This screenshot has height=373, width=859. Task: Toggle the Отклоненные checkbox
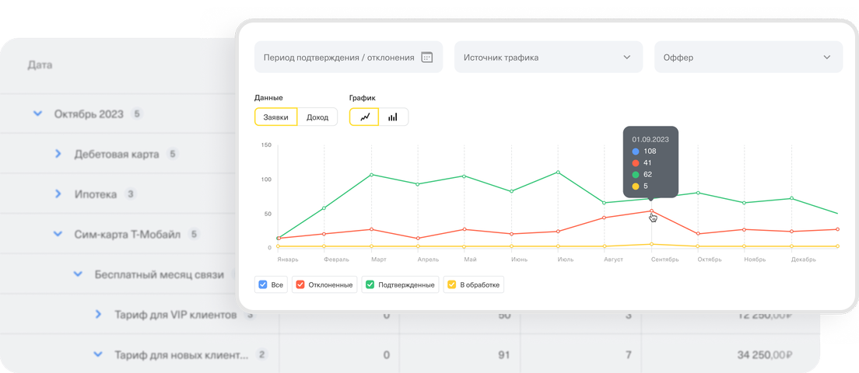click(x=300, y=284)
